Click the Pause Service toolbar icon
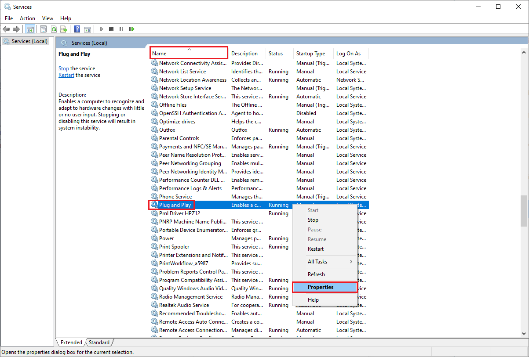This screenshot has width=529, height=357. (x=121, y=29)
